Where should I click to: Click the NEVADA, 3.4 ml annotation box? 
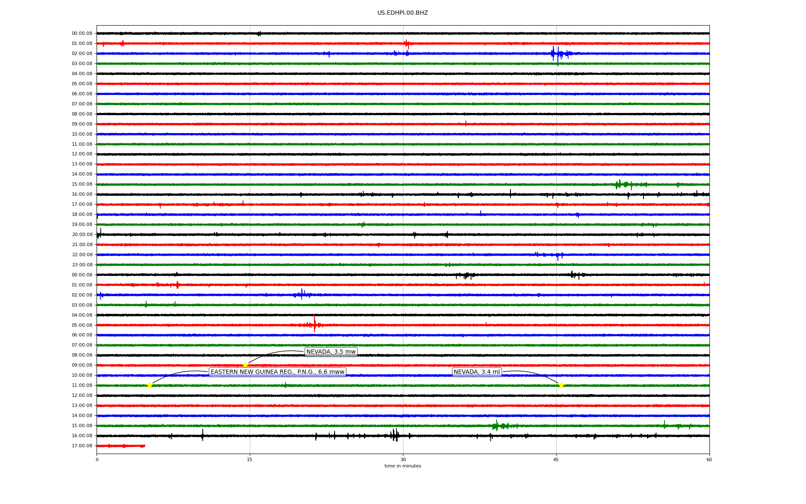(x=477, y=372)
